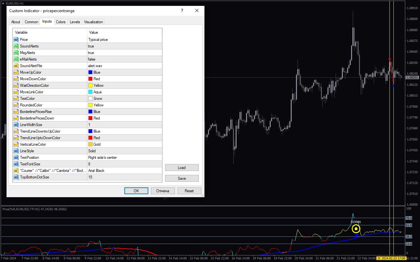This screenshot has height=262, width=420.
Task: Click the OK button
Action: pos(136,191)
